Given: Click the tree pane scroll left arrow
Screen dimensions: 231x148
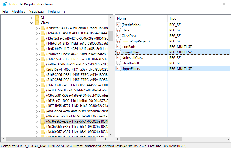Looking at the screenshot, I should point(3,139).
